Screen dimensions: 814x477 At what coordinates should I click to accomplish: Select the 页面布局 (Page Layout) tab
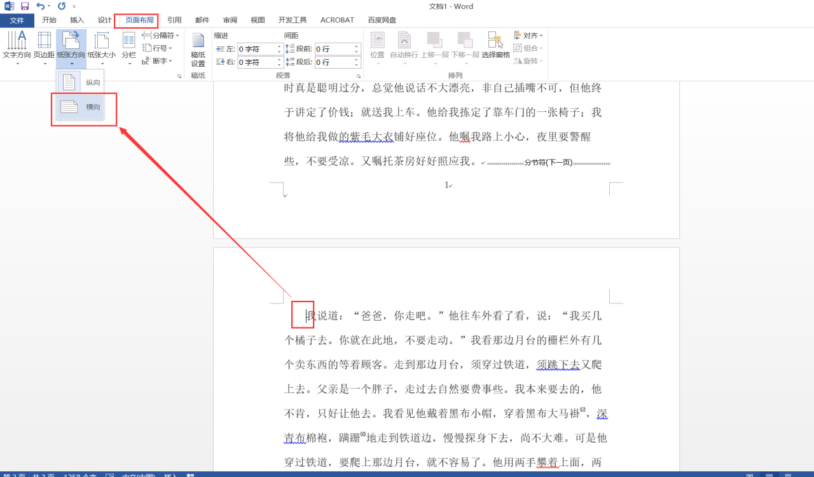(x=139, y=20)
